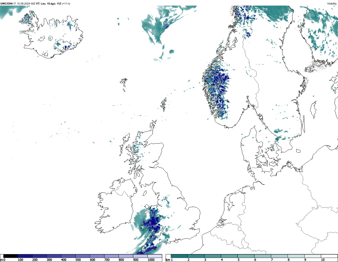The height and width of the screenshot is (262, 338).
Task: Click the '100' tick label on meter scale
Action: [20, 260]
